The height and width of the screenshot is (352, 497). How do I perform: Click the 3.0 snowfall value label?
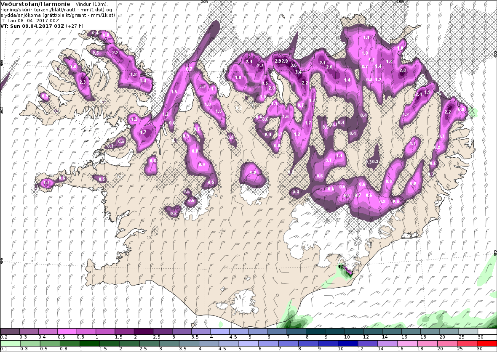tap(294, 66)
